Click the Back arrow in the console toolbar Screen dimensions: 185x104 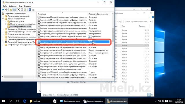coord(3,10)
